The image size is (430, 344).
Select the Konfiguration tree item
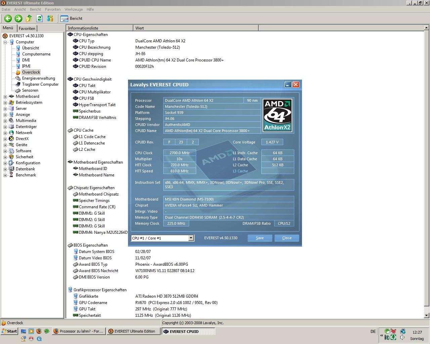pyautogui.click(x=28, y=163)
